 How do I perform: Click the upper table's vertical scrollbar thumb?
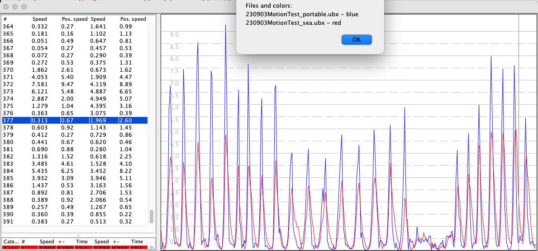point(152,217)
